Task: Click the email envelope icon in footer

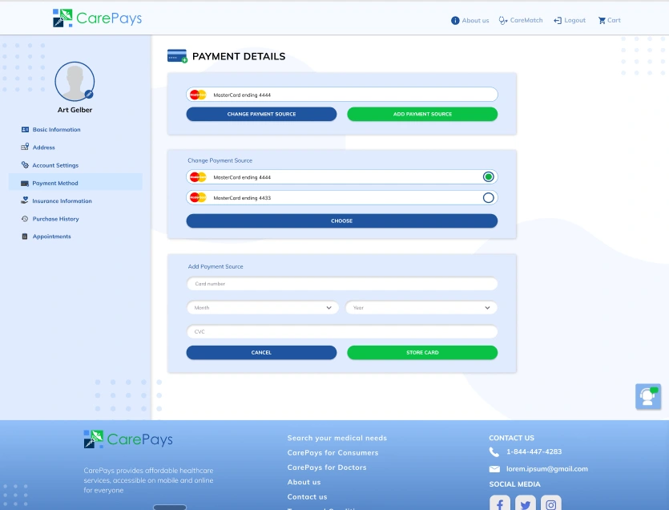Action: 494,469
